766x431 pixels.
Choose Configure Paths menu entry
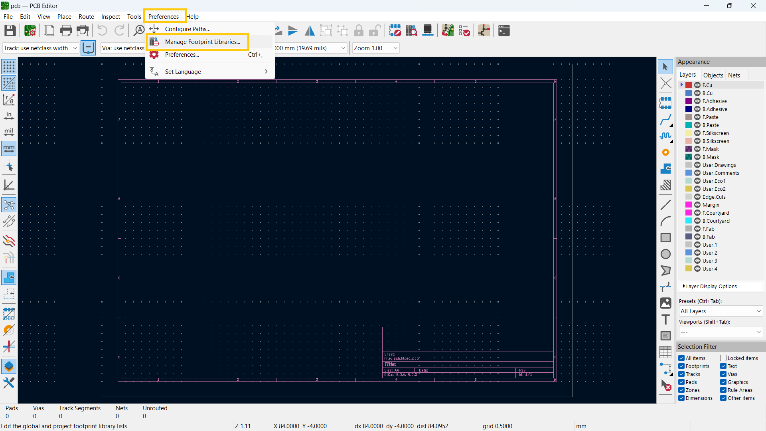[210, 29]
